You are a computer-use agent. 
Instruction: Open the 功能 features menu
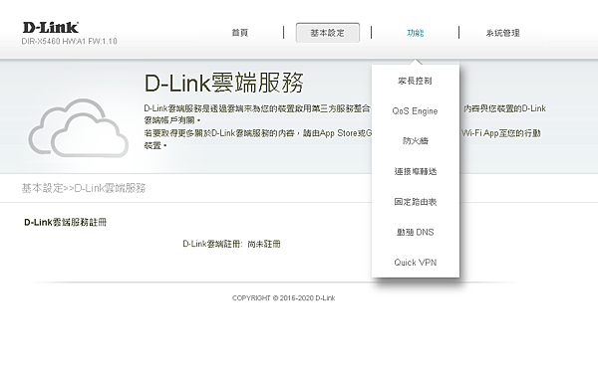(x=415, y=33)
